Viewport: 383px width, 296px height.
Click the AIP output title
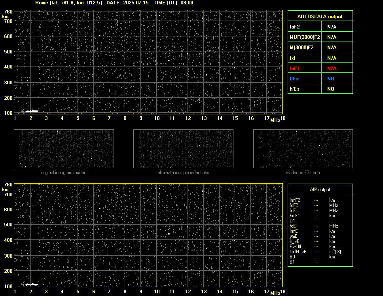click(x=320, y=190)
